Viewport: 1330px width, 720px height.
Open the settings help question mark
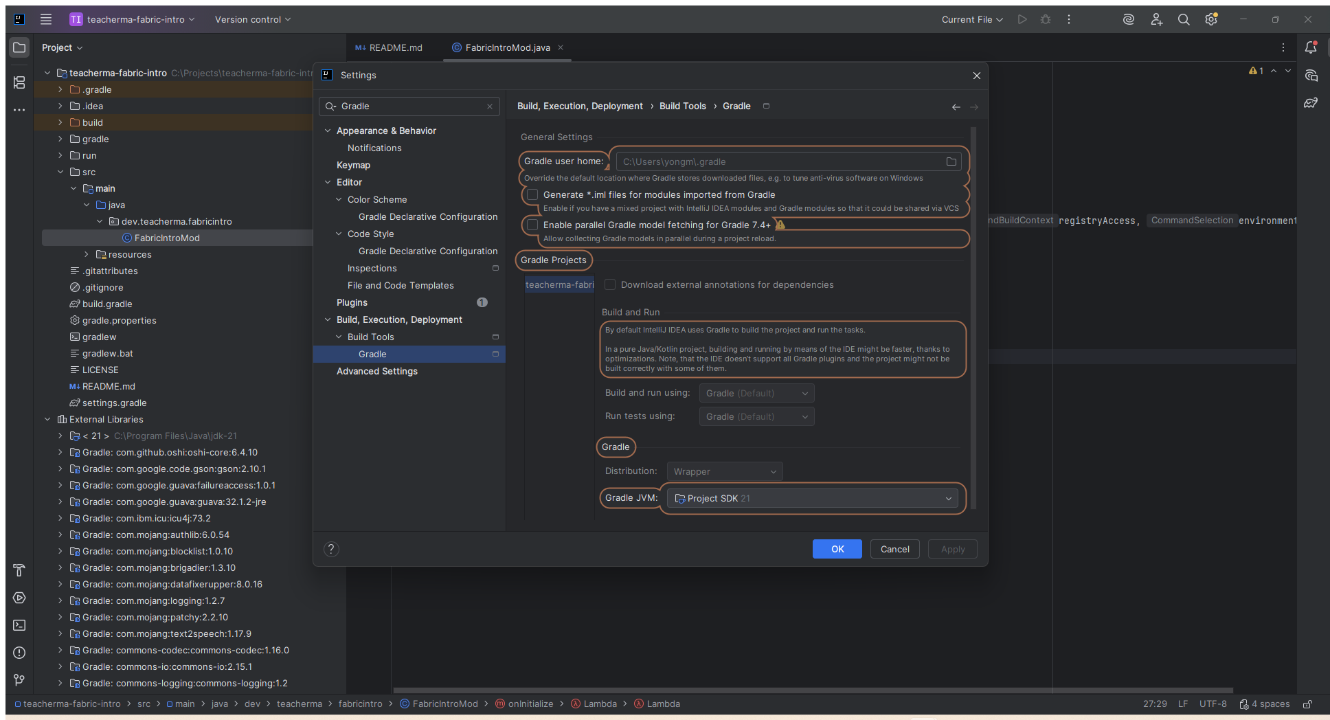[331, 549]
